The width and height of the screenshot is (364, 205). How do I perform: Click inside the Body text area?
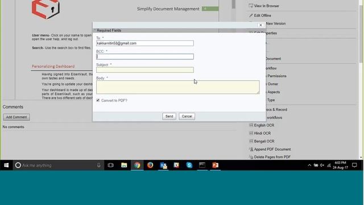tap(178, 87)
